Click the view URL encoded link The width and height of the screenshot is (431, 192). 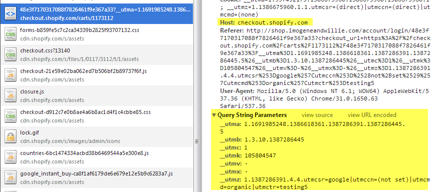coord(372,115)
